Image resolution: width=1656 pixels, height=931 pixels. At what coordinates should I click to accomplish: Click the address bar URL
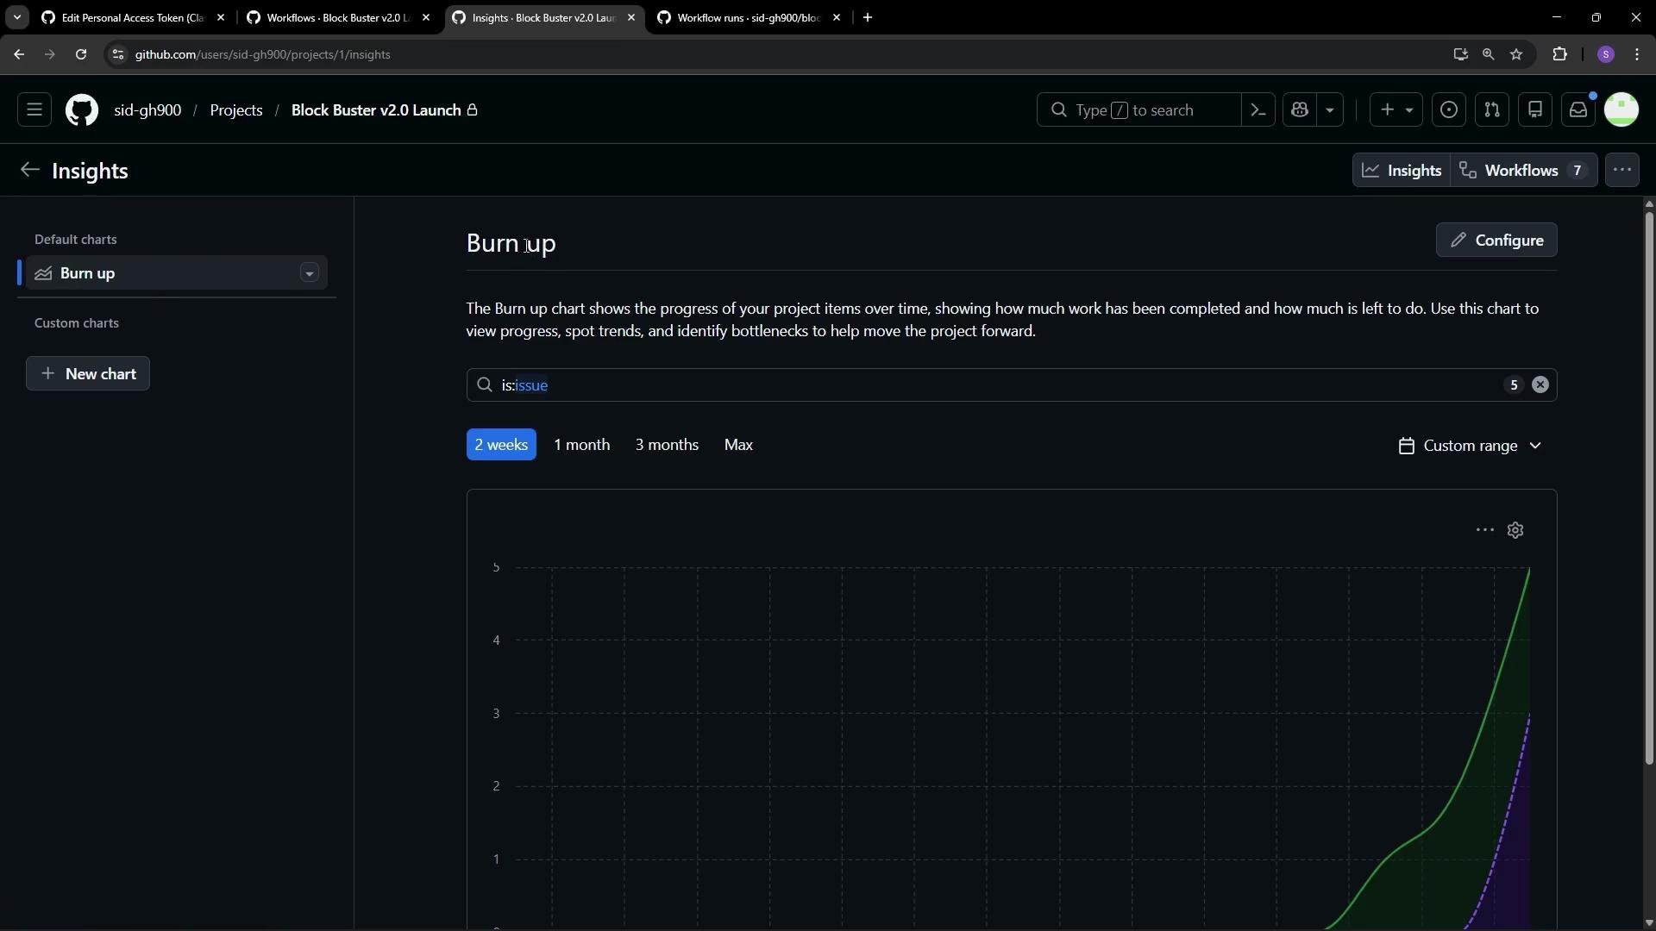tap(262, 54)
